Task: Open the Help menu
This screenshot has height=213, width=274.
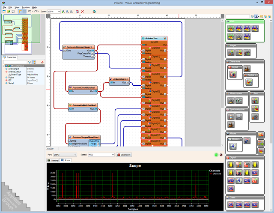Action: pos(34,8)
